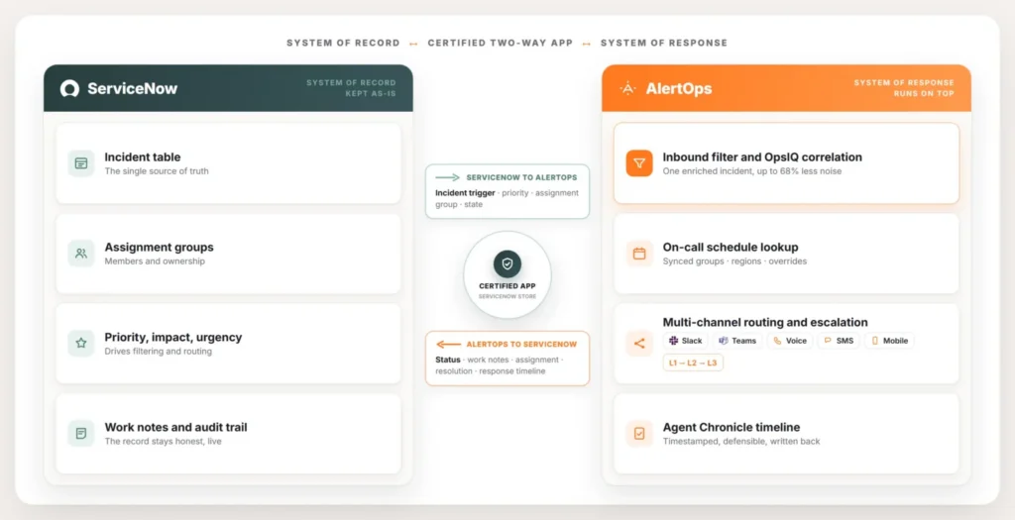The image size is (1015, 520).
Task: Select the Assignment groups title
Action: (160, 247)
